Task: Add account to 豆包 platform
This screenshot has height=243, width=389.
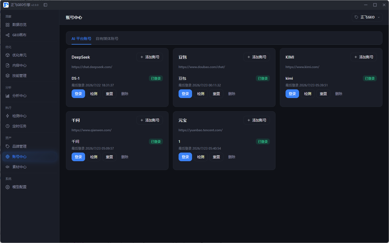Action: tap(257, 57)
